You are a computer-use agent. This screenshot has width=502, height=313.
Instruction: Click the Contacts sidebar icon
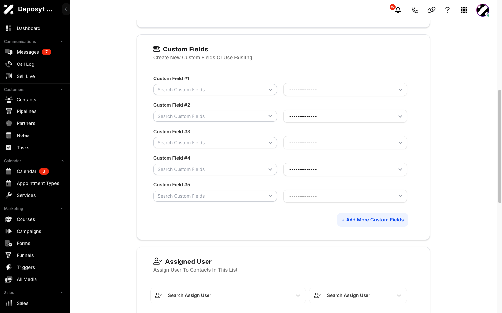point(9,99)
